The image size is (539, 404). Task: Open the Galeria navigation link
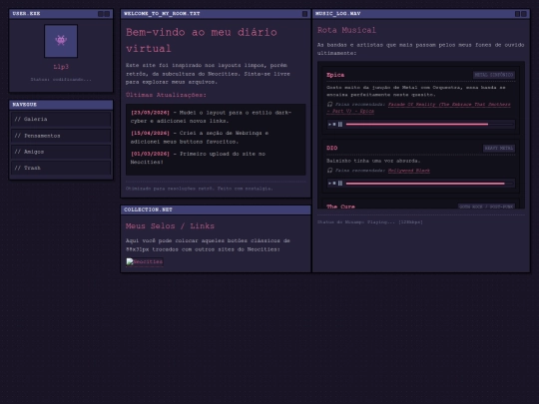(x=61, y=120)
